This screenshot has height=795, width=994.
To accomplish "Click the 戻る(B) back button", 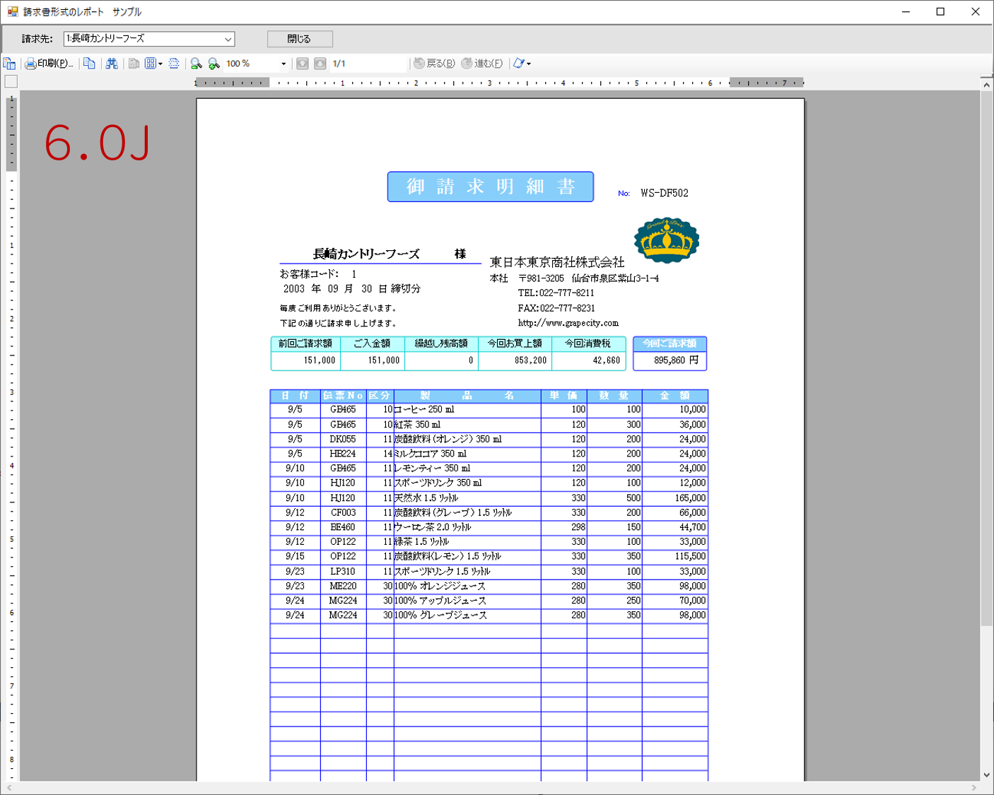I will [x=434, y=64].
